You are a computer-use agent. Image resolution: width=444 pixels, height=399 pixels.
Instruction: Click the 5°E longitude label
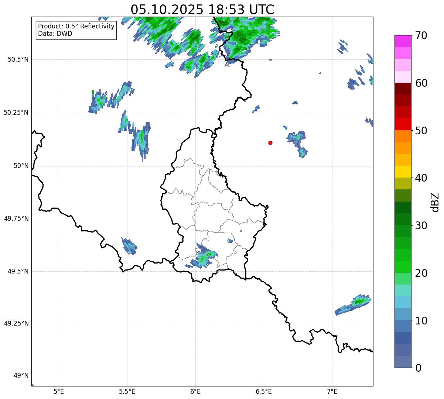click(59, 391)
